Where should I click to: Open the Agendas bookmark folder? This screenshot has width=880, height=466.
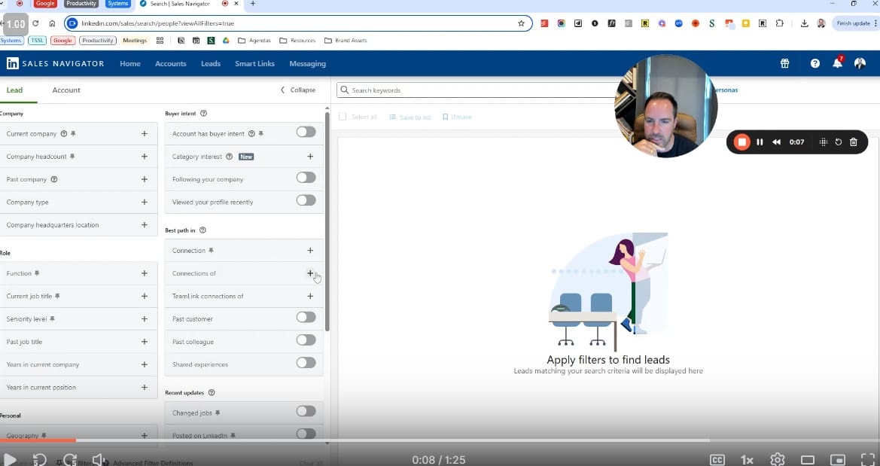254,41
